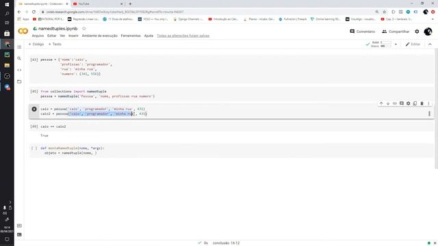Open Colab settings gear in header

417,31
